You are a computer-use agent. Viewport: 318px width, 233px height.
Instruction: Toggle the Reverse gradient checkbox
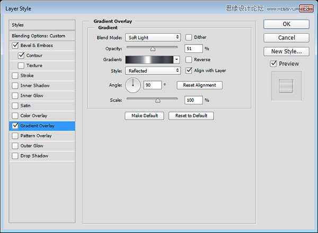tap(189, 60)
